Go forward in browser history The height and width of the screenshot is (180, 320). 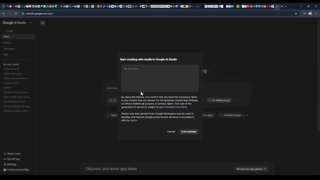[x=10, y=13]
